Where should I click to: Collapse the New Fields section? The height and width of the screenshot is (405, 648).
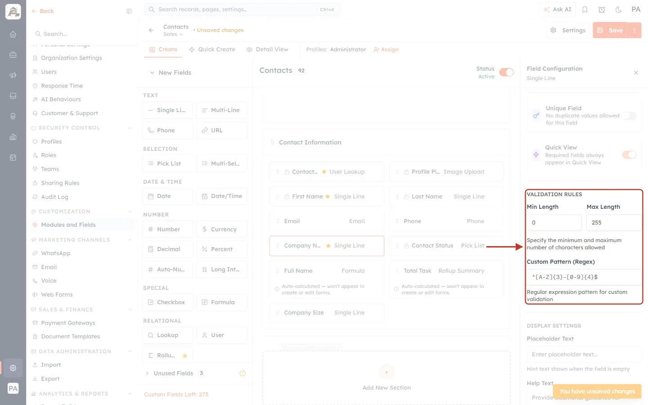tap(152, 72)
